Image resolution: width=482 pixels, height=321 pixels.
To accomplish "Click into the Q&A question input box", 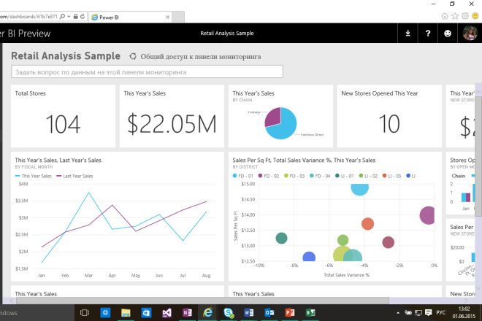I will pos(147,72).
